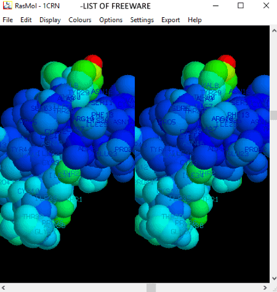Click the TYR44 label in left stereo view

(x=21, y=149)
